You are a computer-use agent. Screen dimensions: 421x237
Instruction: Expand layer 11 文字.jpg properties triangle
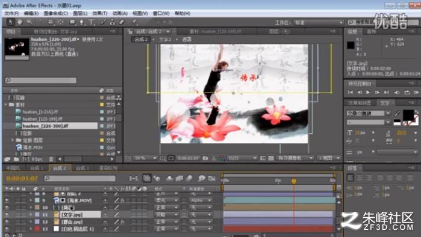31,215
